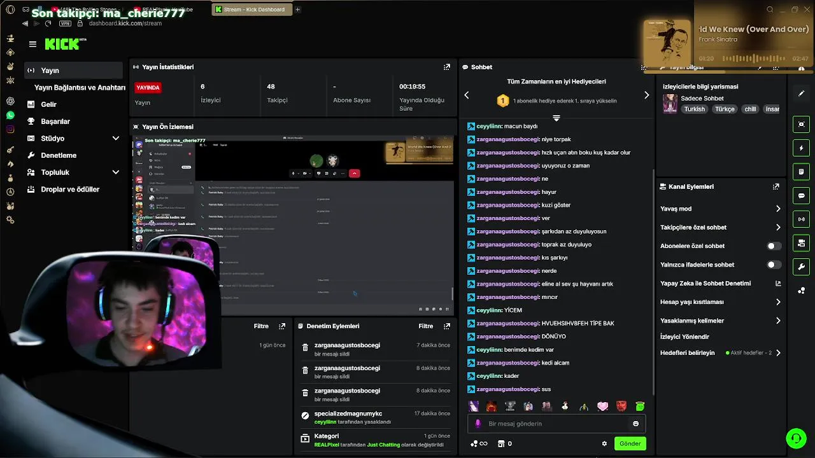Click the Gönder send button
815x458 pixels.
coord(630,443)
